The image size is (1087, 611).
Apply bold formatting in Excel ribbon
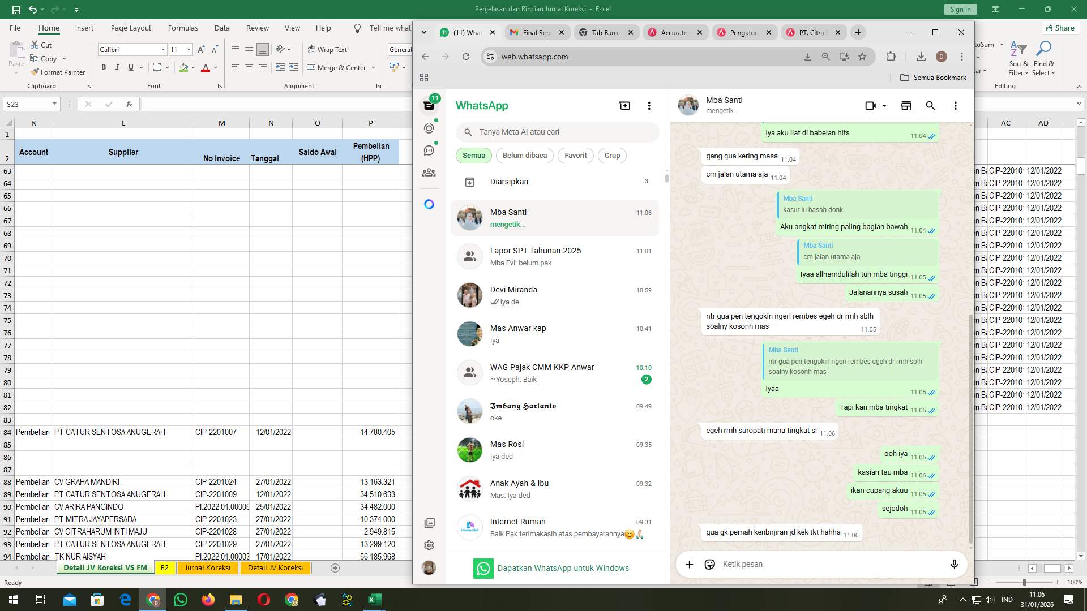click(x=104, y=67)
